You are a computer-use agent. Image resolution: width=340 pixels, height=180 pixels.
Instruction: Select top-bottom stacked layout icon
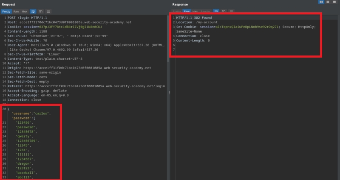pos(328,2)
